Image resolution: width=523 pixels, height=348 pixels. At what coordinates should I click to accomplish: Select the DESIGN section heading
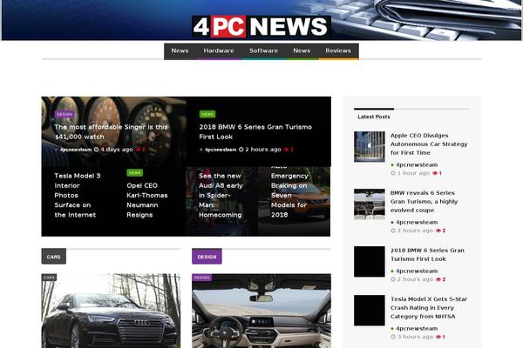[207, 257]
